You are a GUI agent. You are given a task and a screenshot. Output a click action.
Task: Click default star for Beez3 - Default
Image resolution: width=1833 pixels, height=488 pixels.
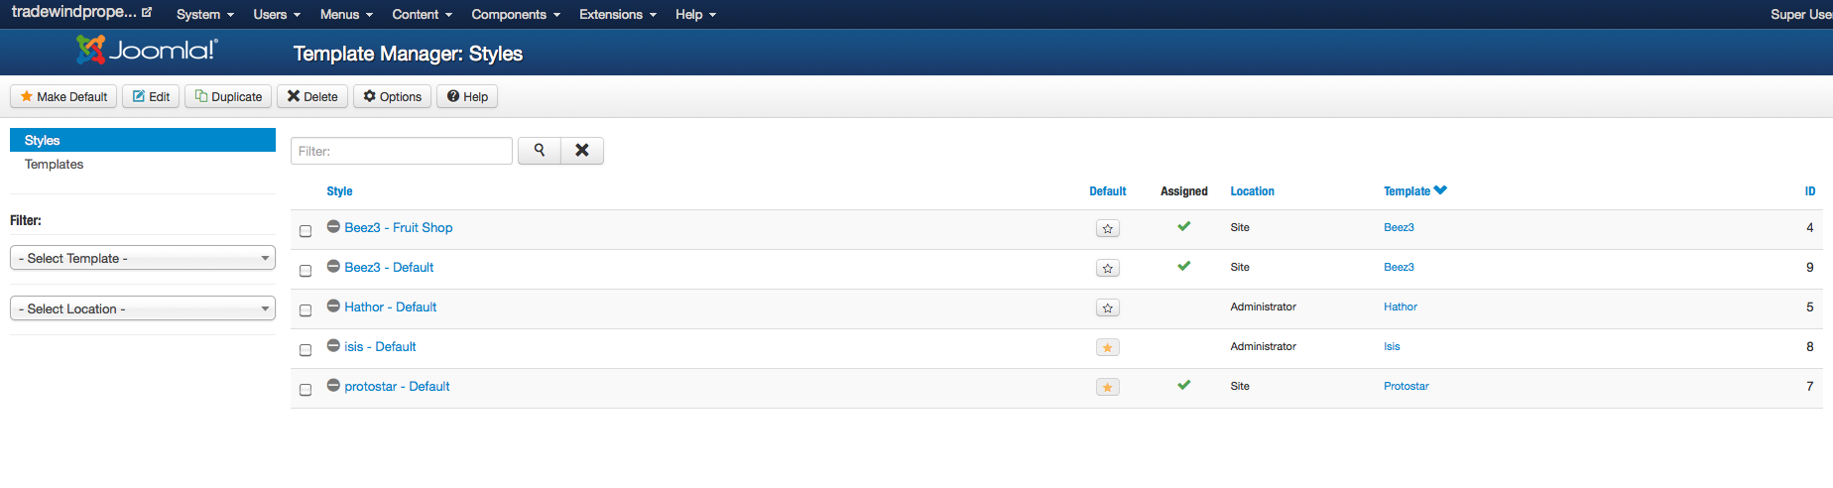(x=1108, y=268)
